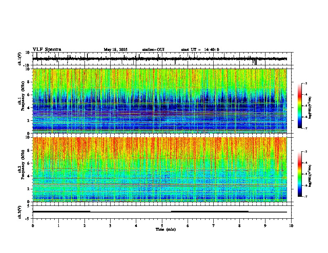Click the "ch.3(V)" axis label
328x253 pixels.
click(20, 212)
